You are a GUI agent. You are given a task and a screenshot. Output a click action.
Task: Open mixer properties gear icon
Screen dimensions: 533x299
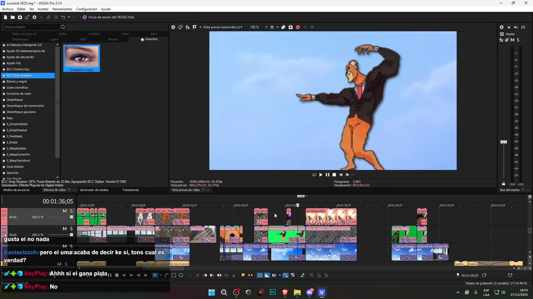[x=502, y=27]
